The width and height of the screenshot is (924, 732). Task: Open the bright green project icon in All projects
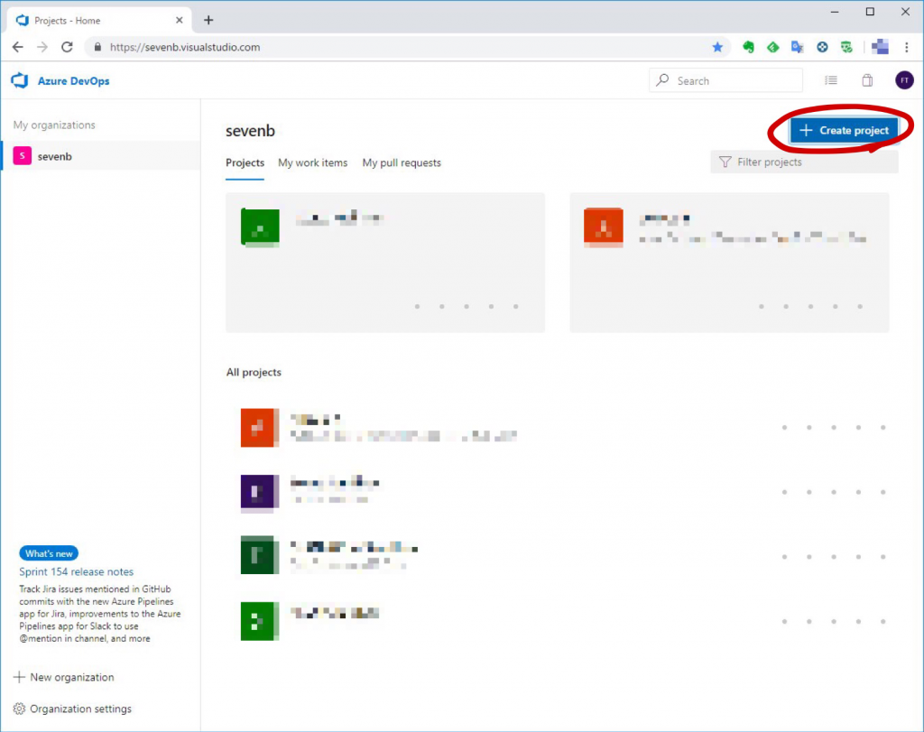(x=260, y=621)
